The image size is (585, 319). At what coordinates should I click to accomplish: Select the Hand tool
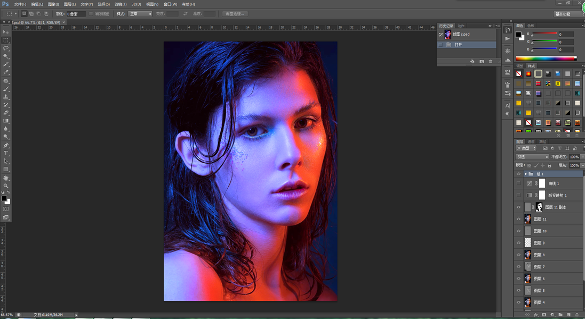pos(6,178)
